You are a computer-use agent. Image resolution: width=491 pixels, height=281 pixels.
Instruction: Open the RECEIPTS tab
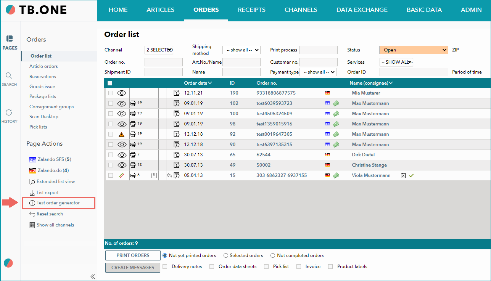click(x=252, y=10)
